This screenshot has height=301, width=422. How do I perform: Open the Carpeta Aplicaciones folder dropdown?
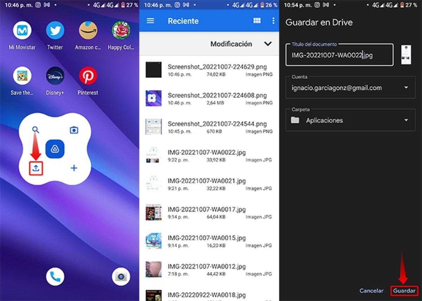pos(350,120)
